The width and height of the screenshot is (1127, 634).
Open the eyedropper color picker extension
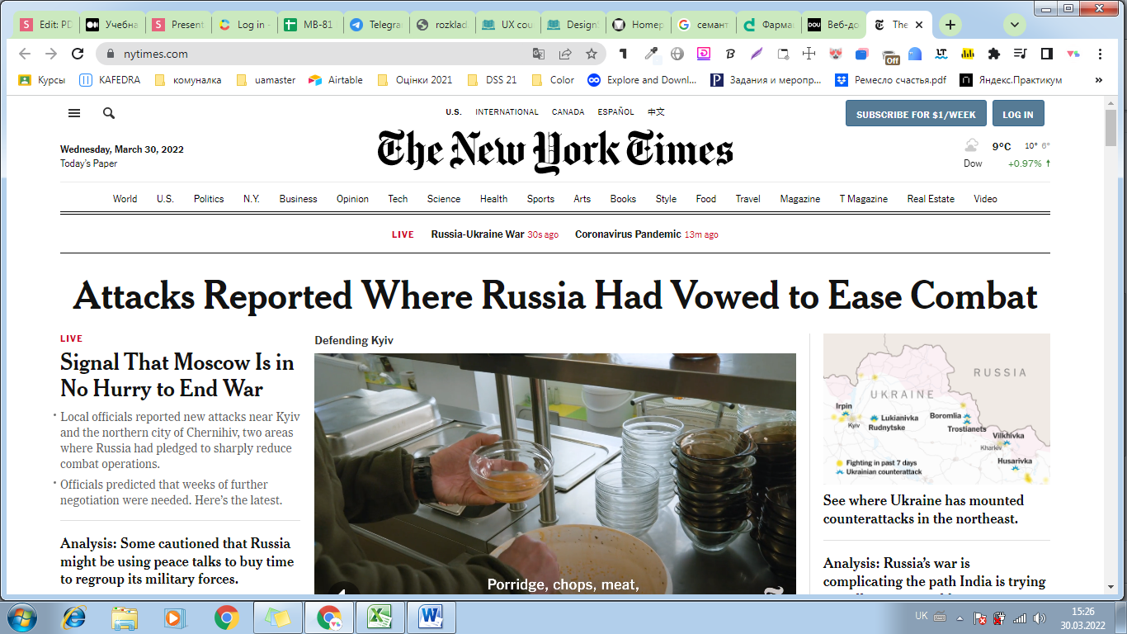tap(651, 54)
